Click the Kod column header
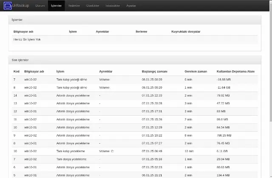Image resolution: width=272 pixels, height=178 pixels. coord(16,72)
